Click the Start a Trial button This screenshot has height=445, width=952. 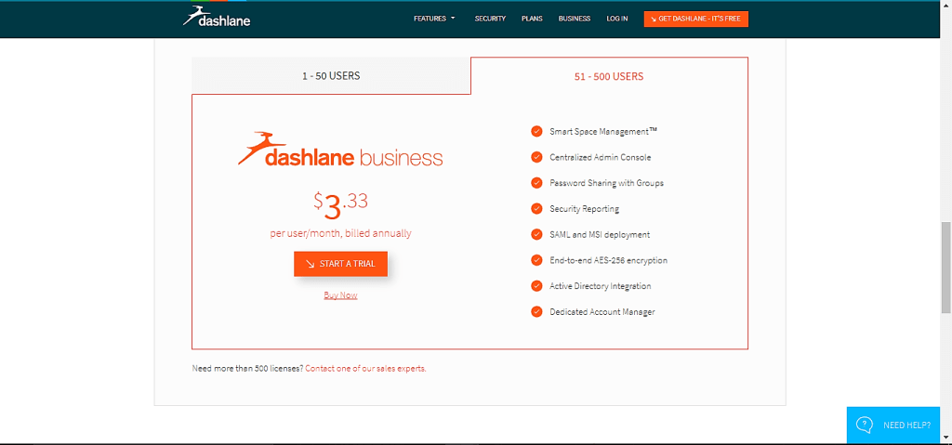(x=340, y=264)
